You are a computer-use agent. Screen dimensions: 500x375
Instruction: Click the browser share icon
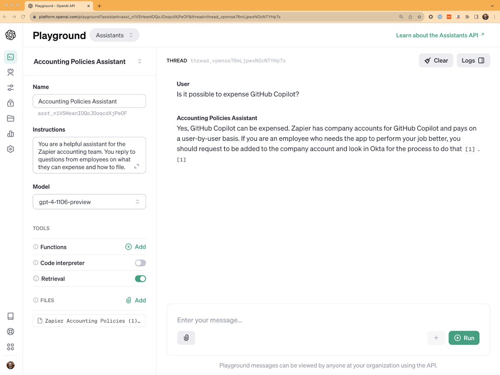pyautogui.click(x=410, y=17)
